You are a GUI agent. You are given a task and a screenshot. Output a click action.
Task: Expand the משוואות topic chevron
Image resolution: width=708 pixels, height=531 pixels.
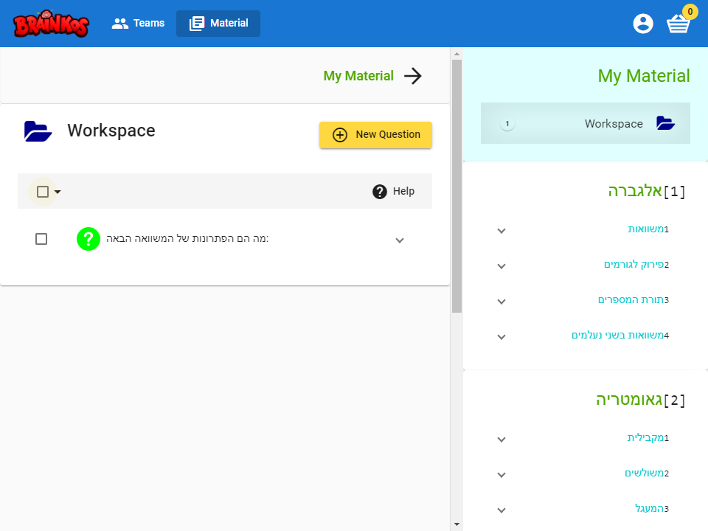[502, 231]
